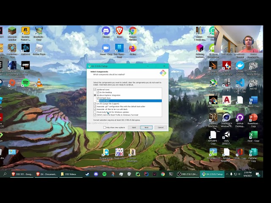This screenshot has height=203, width=271.
Task: Click Git 2.33.0.2 Setup taskbar button
Action: pyautogui.click(x=212, y=174)
